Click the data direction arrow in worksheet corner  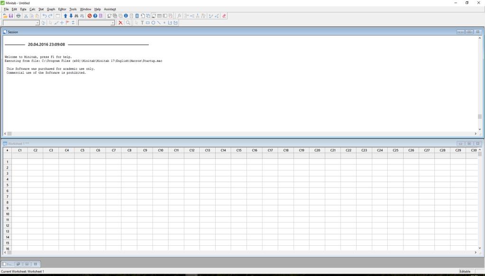coord(8,150)
